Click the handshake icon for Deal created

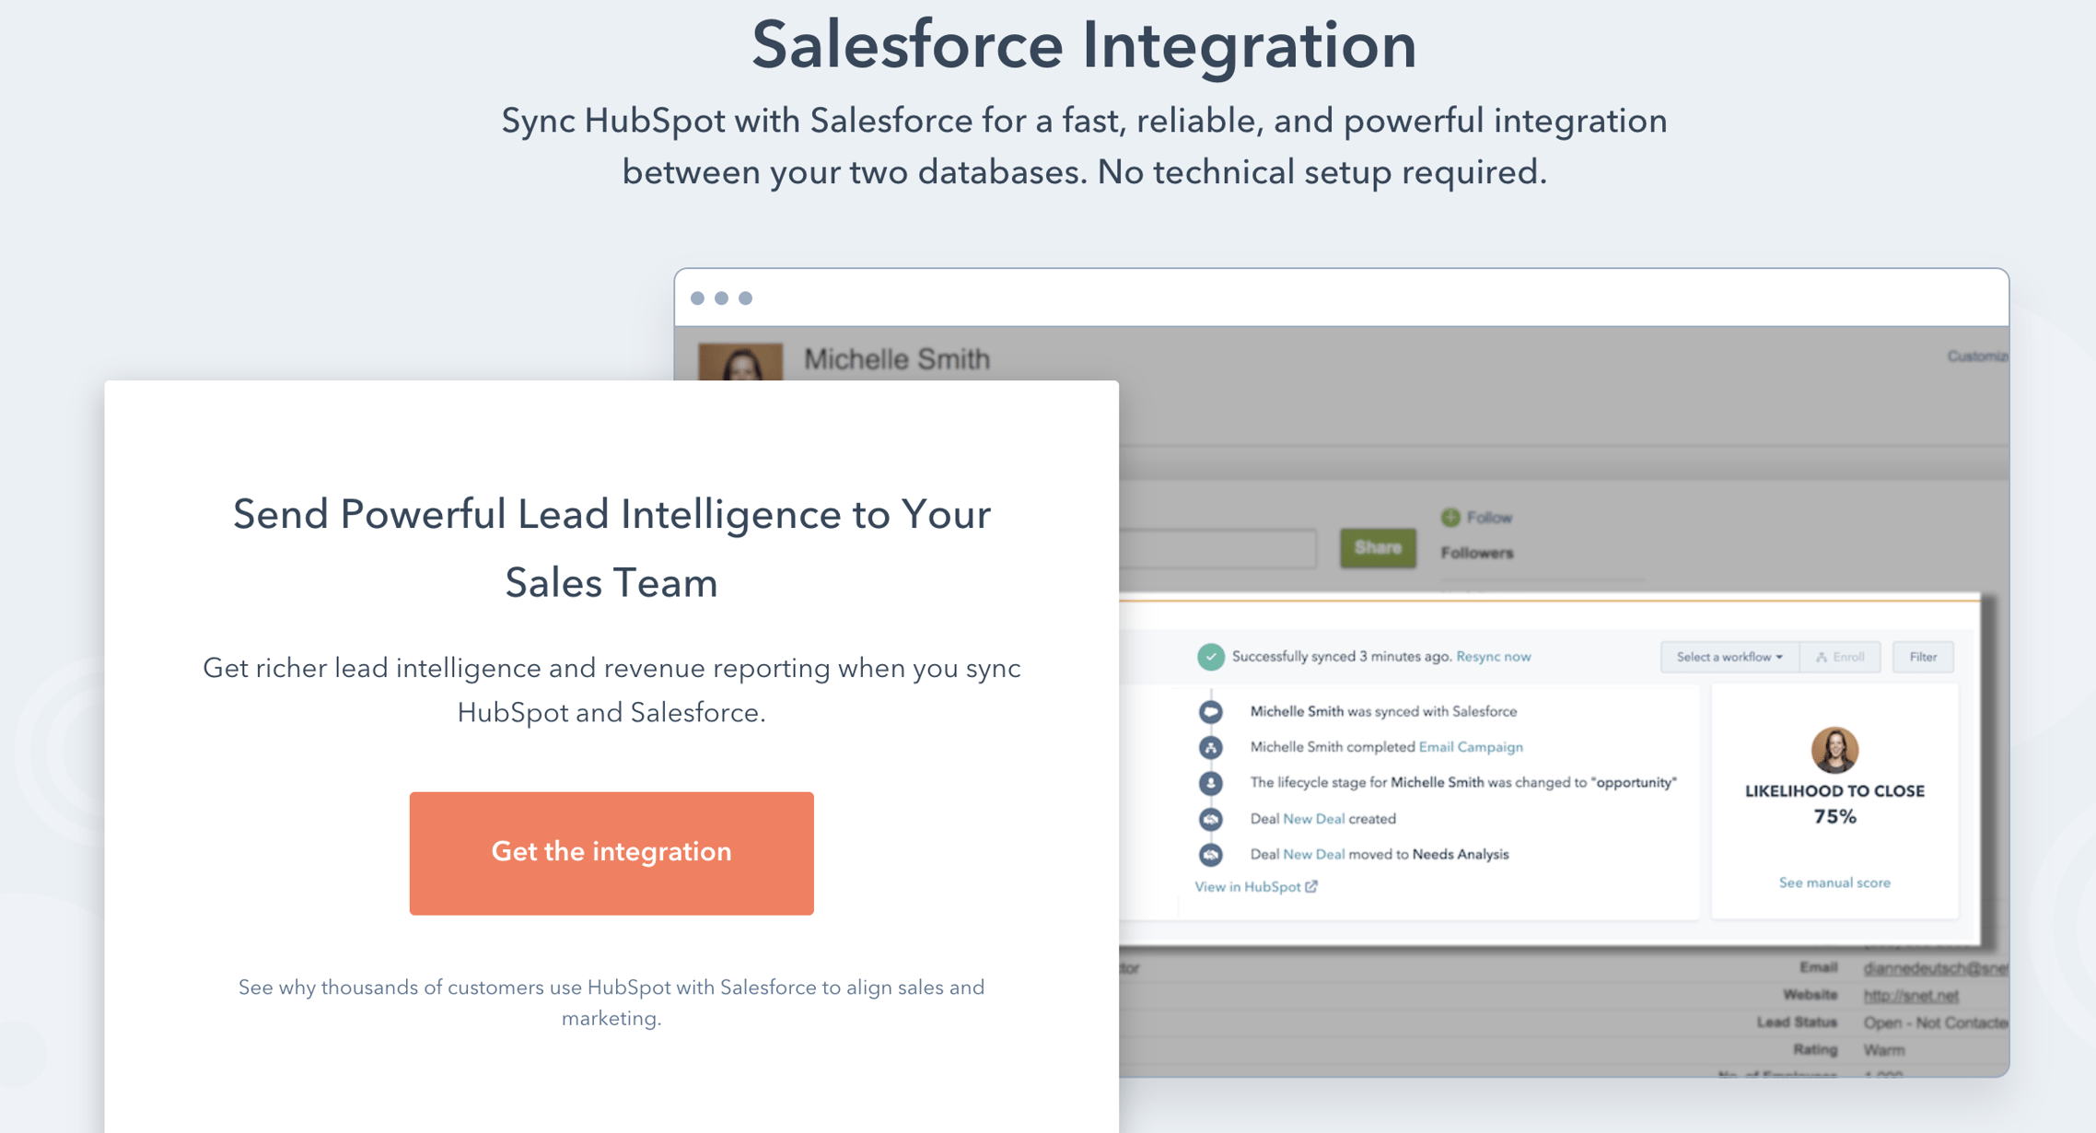pos(1210,819)
